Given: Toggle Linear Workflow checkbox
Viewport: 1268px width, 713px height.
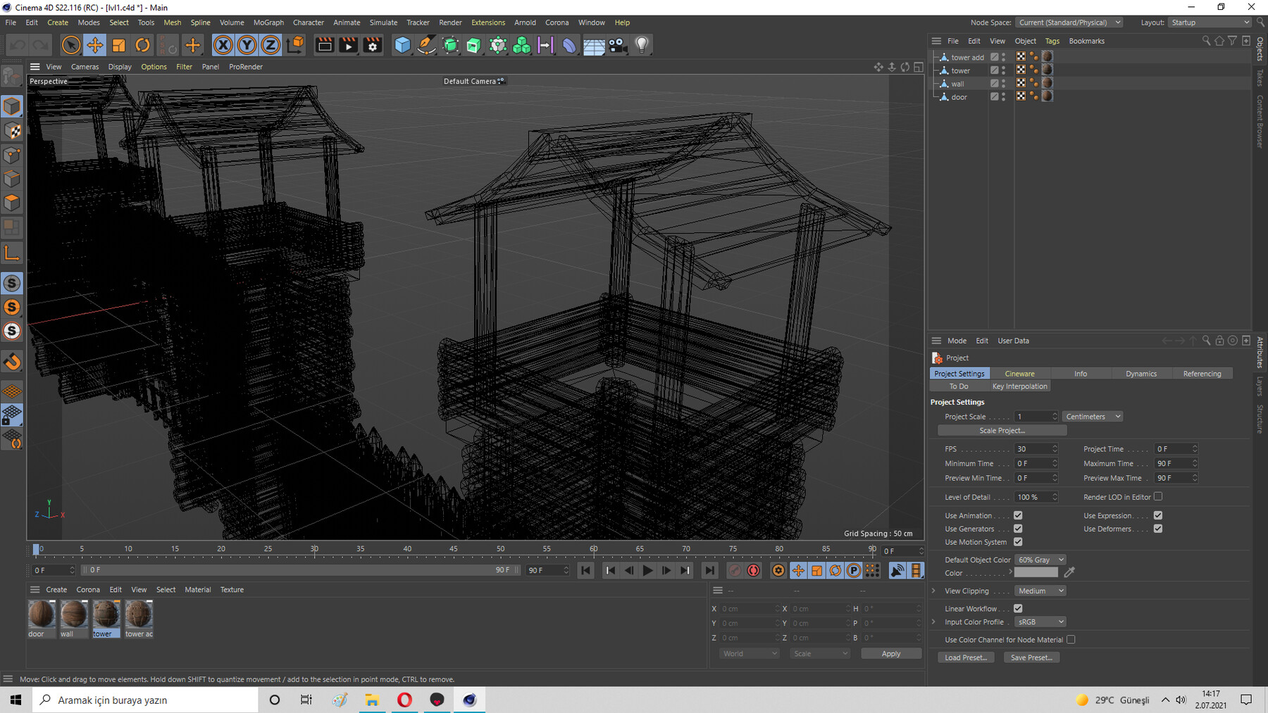Looking at the screenshot, I should [x=1018, y=609].
